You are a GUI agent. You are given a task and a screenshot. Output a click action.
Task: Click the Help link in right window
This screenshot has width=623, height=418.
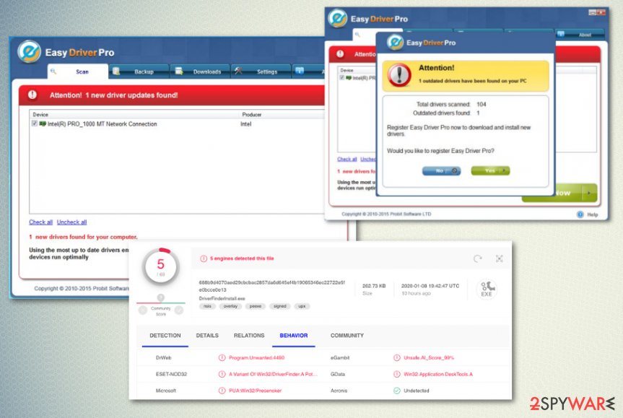(593, 214)
